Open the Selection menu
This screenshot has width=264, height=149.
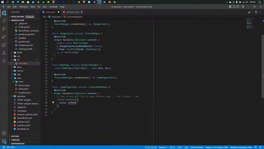click(x=24, y=7)
